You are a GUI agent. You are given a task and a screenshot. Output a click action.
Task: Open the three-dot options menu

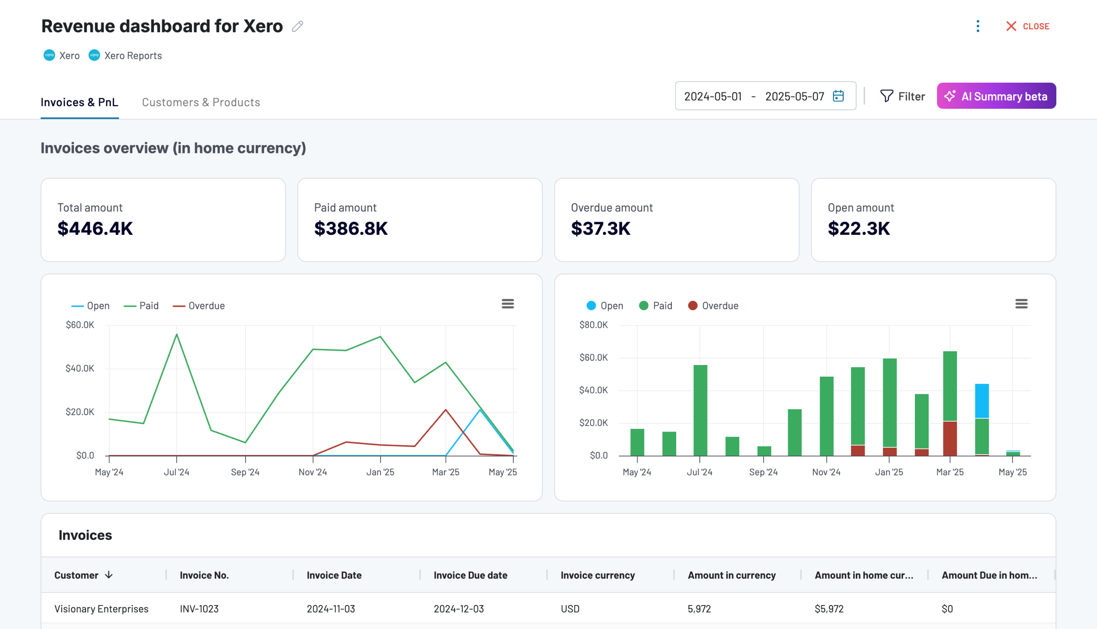tap(978, 27)
